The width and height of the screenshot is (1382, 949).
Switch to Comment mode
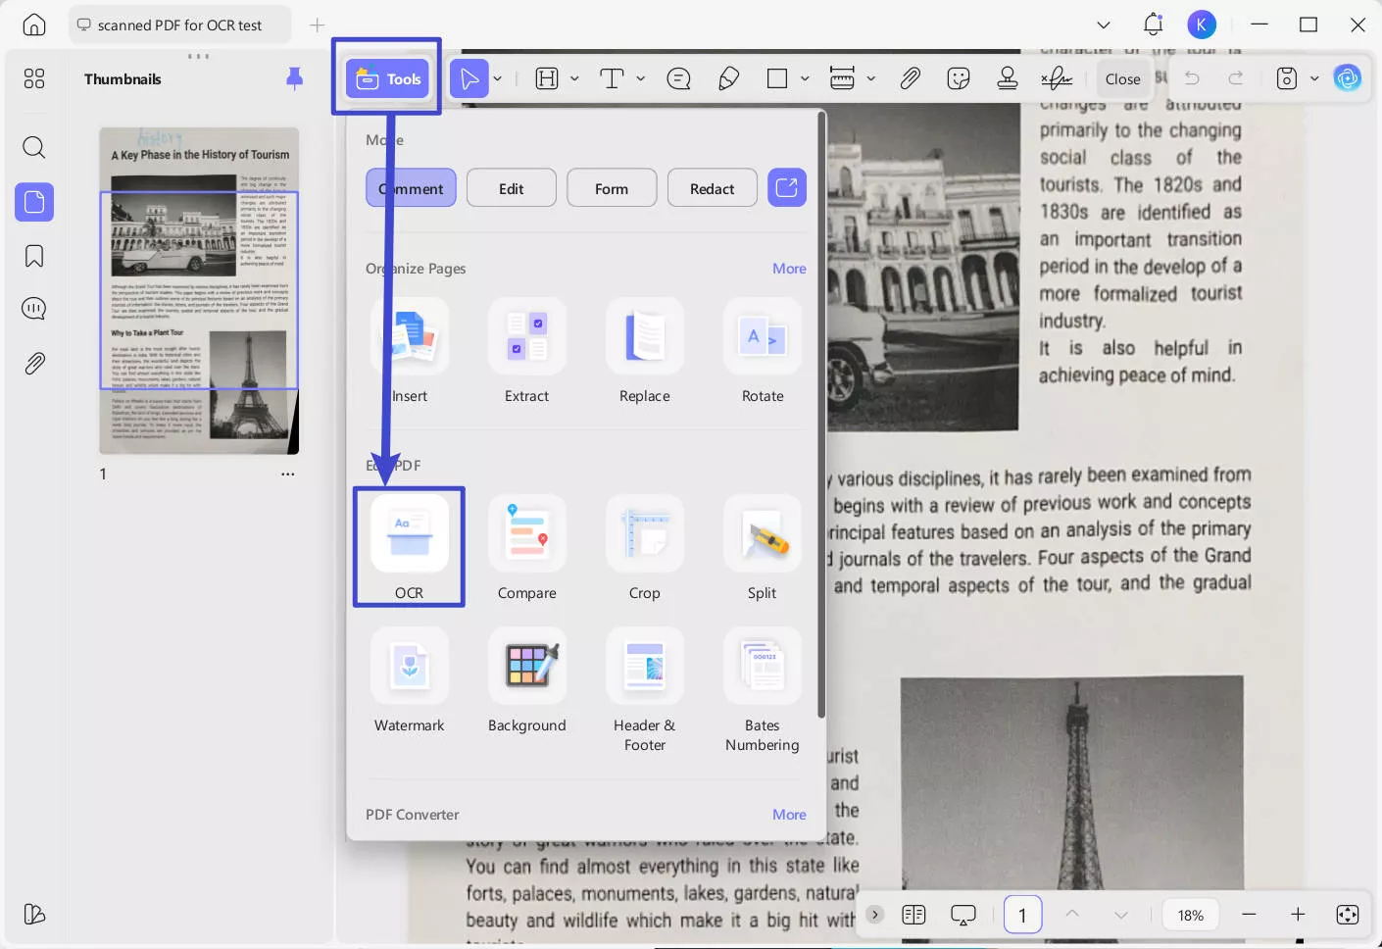[x=411, y=188]
